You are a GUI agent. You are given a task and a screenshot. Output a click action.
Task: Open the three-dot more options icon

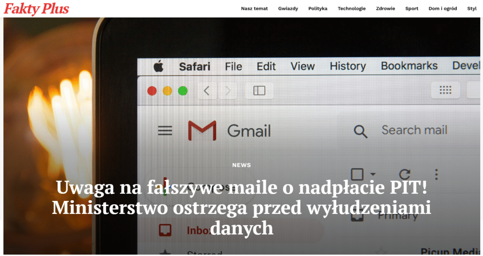(x=436, y=174)
